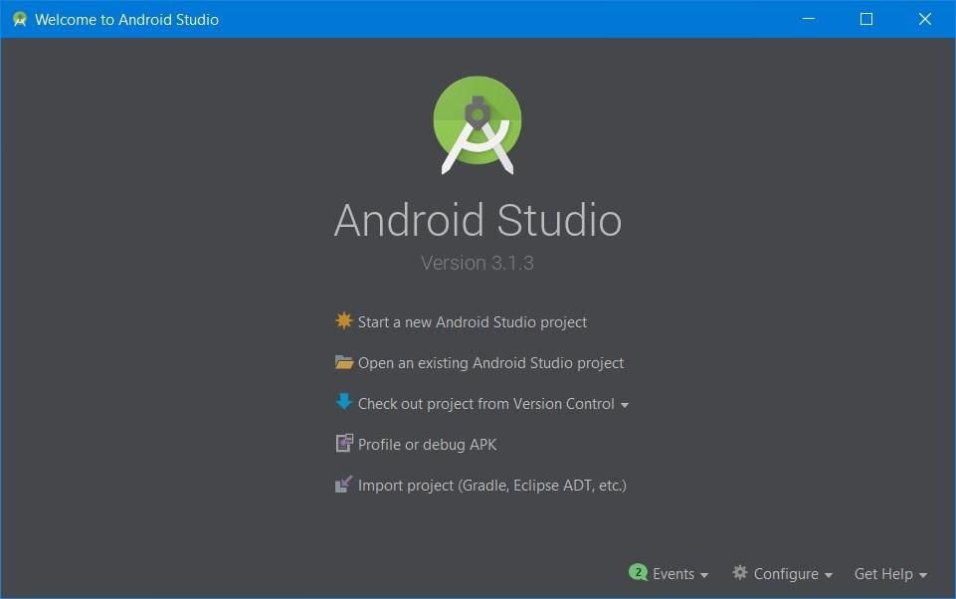Expand the Version Control dropdown arrow
This screenshot has width=956, height=599.
pyautogui.click(x=625, y=405)
